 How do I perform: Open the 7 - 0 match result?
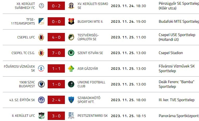point(56,53)
